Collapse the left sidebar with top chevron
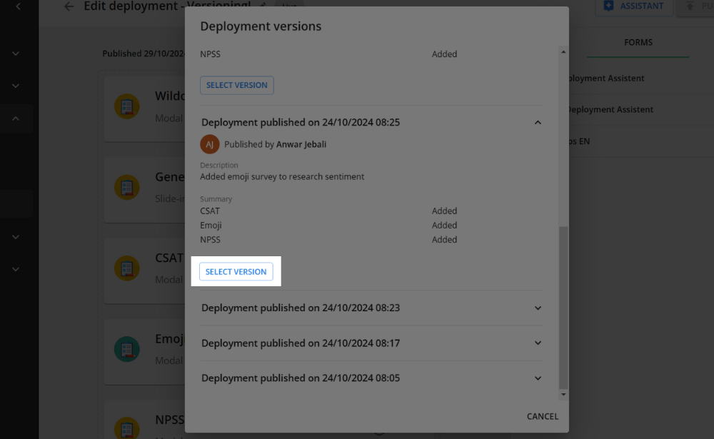This screenshot has width=714, height=439. pyautogui.click(x=17, y=6)
